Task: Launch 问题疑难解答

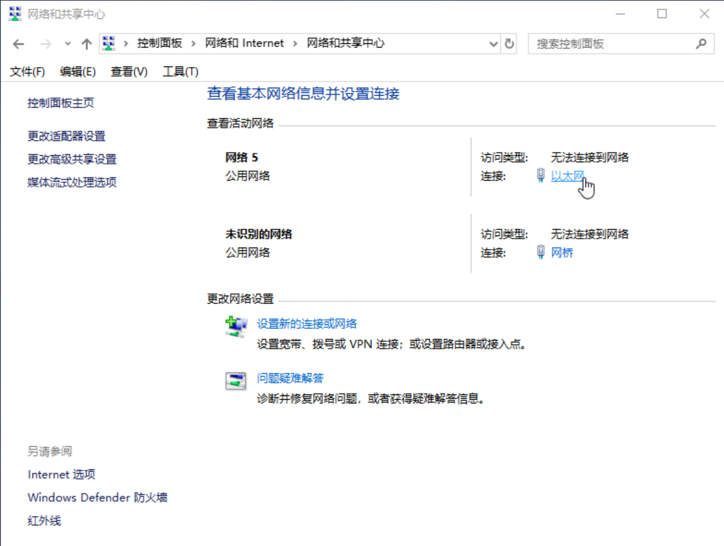Action: tap(290, 378)
